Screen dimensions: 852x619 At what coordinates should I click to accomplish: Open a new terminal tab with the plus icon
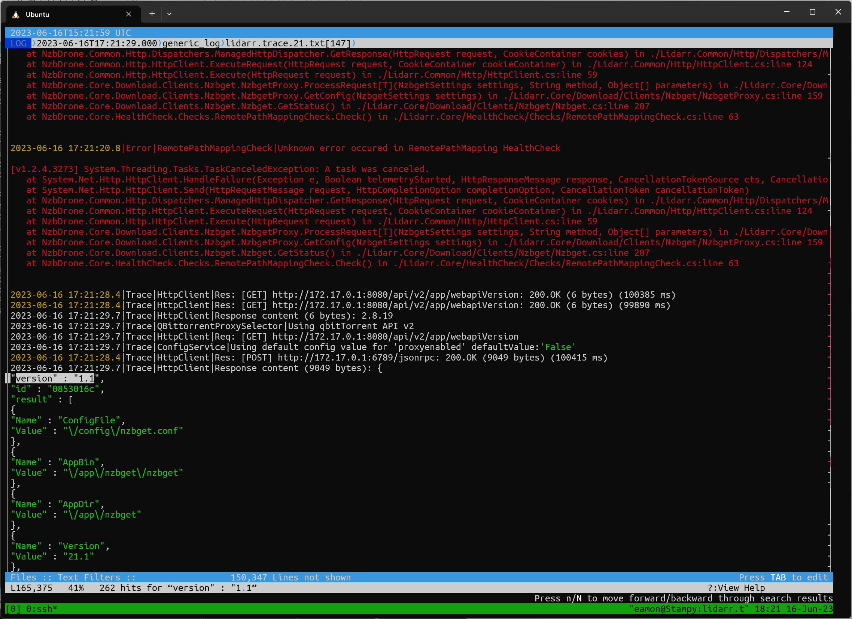point(152,13)
